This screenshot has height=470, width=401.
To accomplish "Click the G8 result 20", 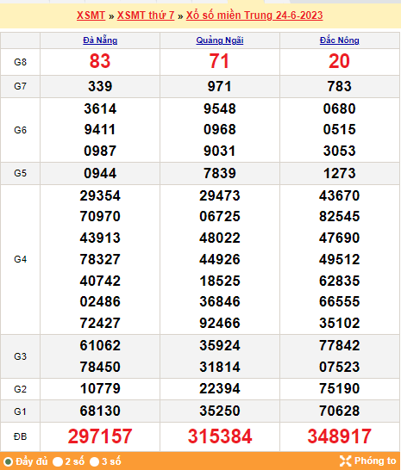I will (340, 61).
